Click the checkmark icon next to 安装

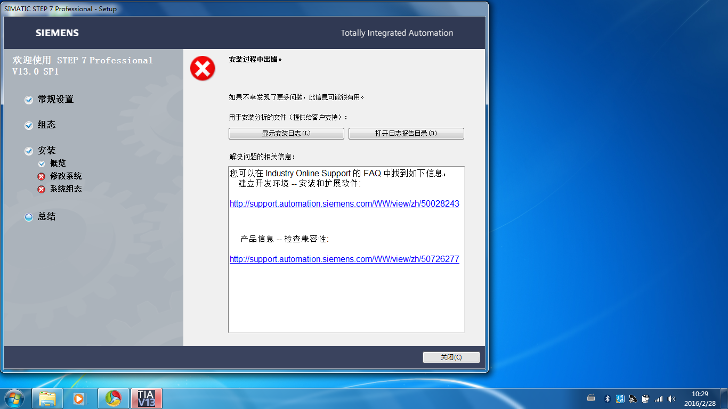29,151
